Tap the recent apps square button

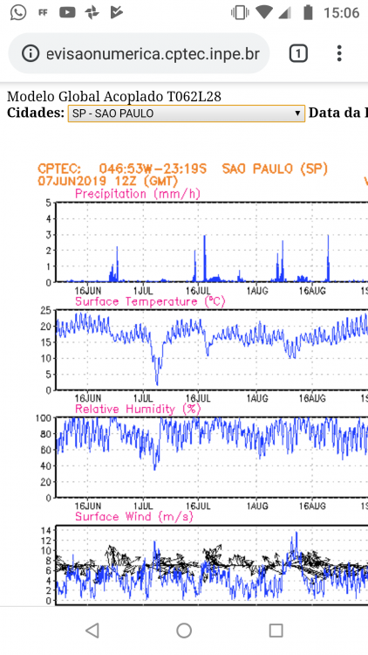(276, 630)
